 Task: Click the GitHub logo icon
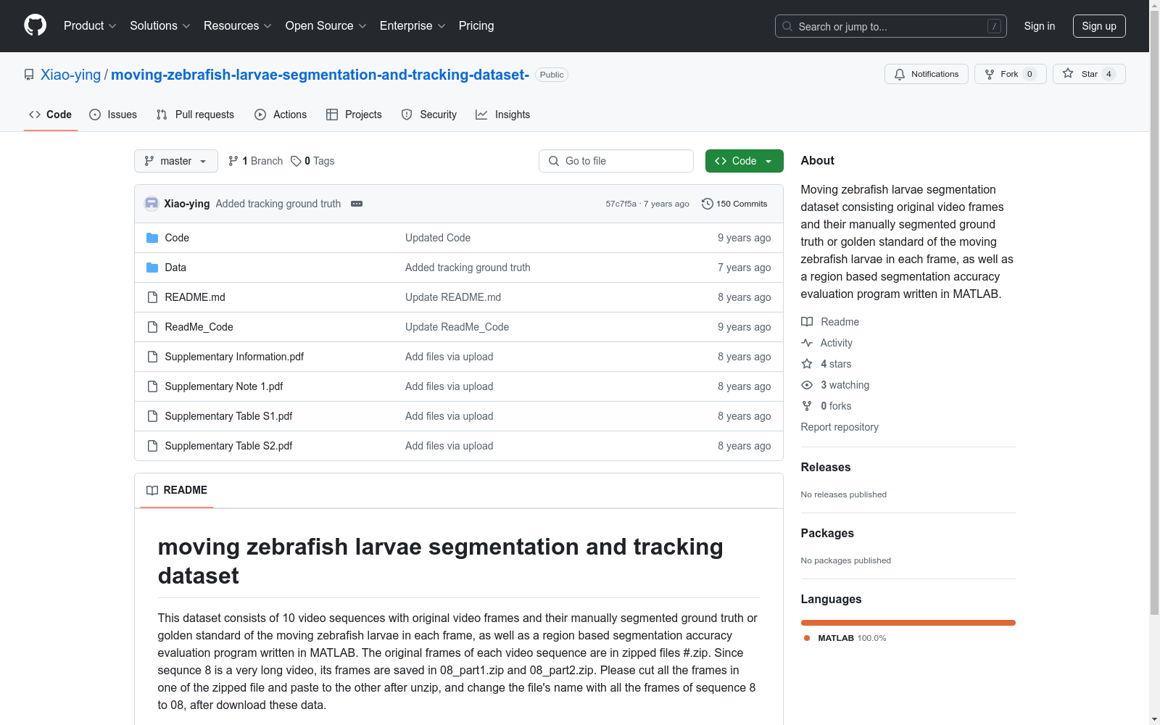click(x=35, y=25)
